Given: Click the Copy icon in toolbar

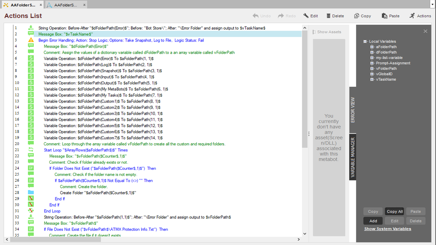Looking at the screenshot, I should coord(357,16).
